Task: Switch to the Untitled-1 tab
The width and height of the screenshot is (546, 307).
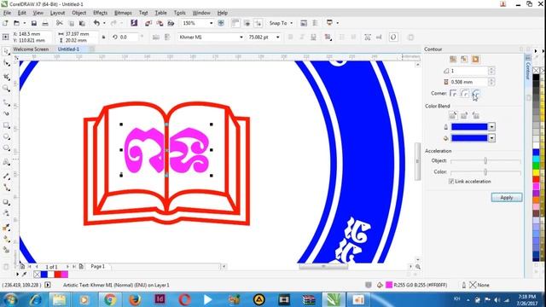Action: (68, 49)
